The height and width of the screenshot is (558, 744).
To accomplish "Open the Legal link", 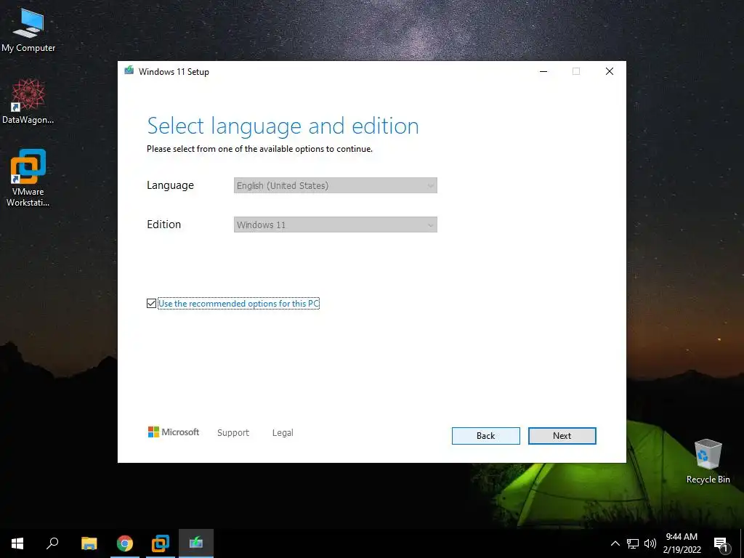I will pos(283,433).
